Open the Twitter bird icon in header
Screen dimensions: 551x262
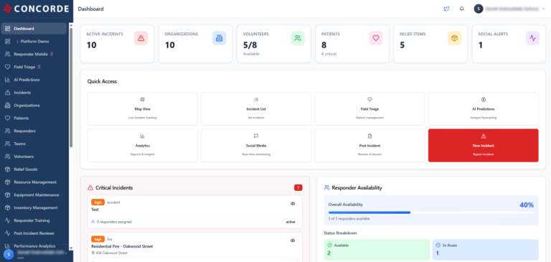(x=446, y=9)
